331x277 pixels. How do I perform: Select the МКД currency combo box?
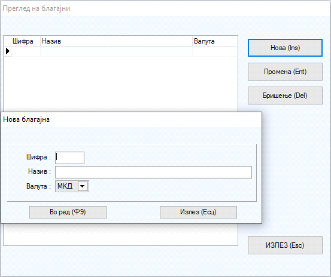(x=72, y=186)
